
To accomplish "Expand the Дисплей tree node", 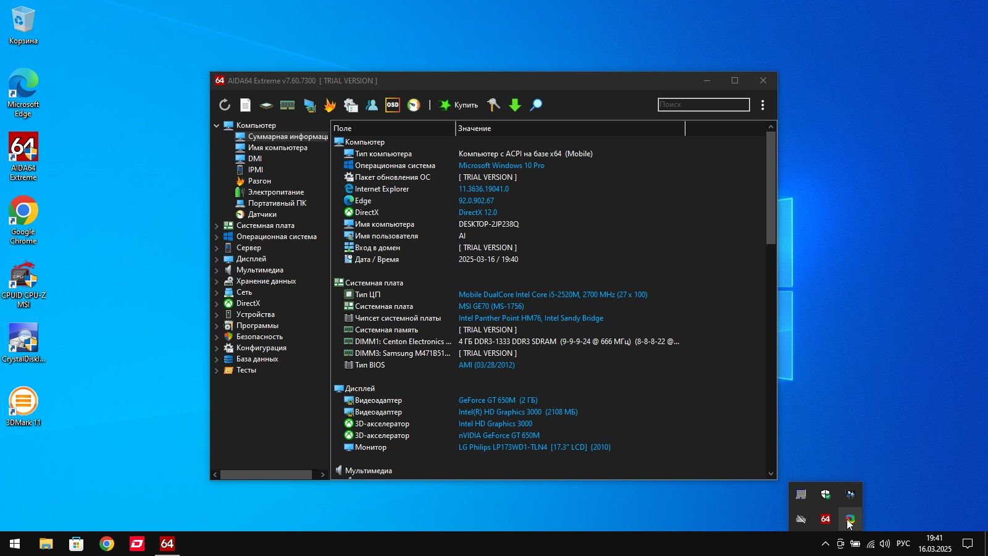I will tap(217, 259).
